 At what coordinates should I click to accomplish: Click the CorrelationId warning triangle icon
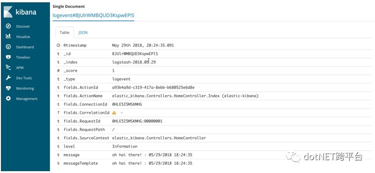[114, 112]
